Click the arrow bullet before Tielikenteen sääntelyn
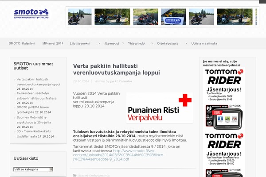Screen dimensions: 266x177 click(15, 93)
